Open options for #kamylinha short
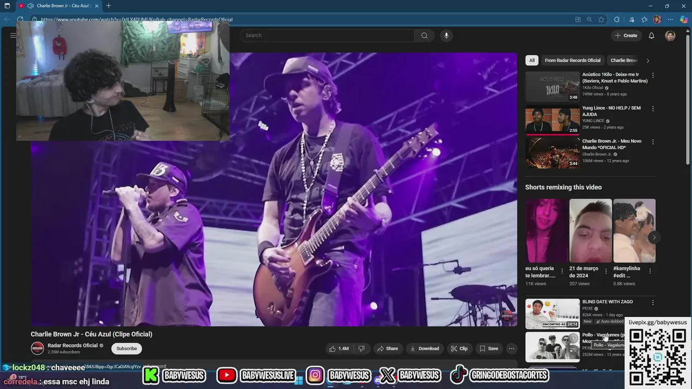Image resolution: width=692 pixels, height=389 pixels. click(x=650, y=271)
